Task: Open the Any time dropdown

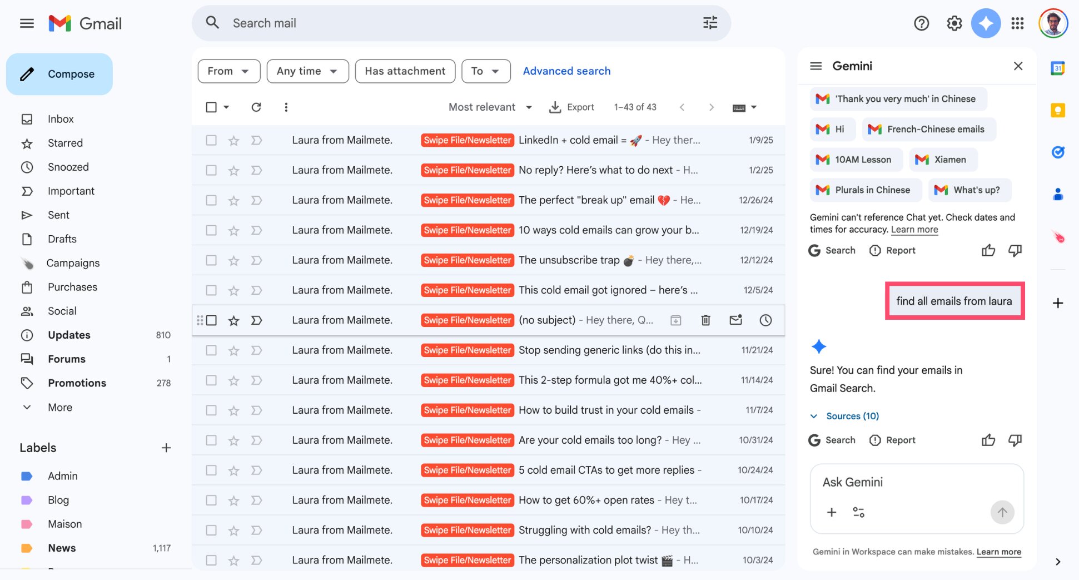Action: (x=307, y=71)
